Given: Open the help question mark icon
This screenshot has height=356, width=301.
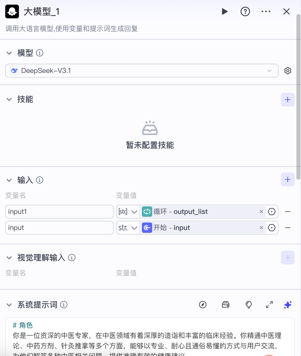Looking at the screenshot, I should tap(245, 11).
